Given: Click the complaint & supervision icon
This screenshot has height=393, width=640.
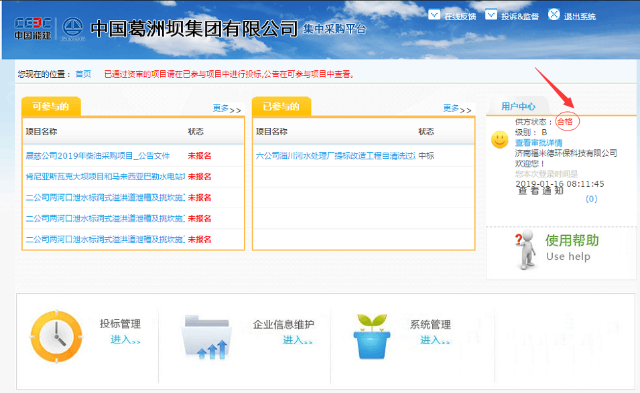Looking at the screenshot, I should (491, 15).
